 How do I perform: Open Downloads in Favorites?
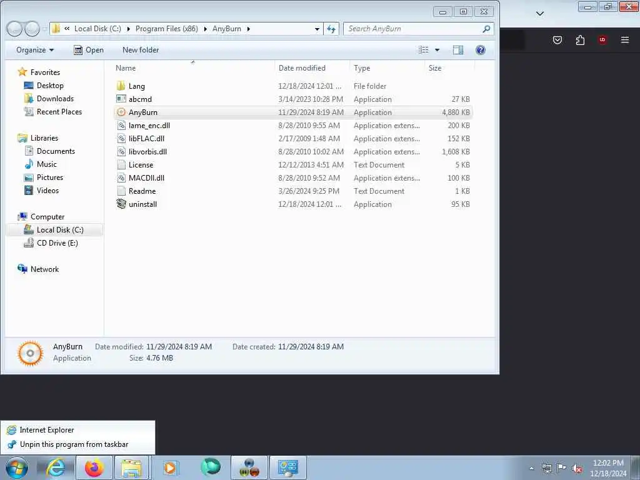[55, 98]
